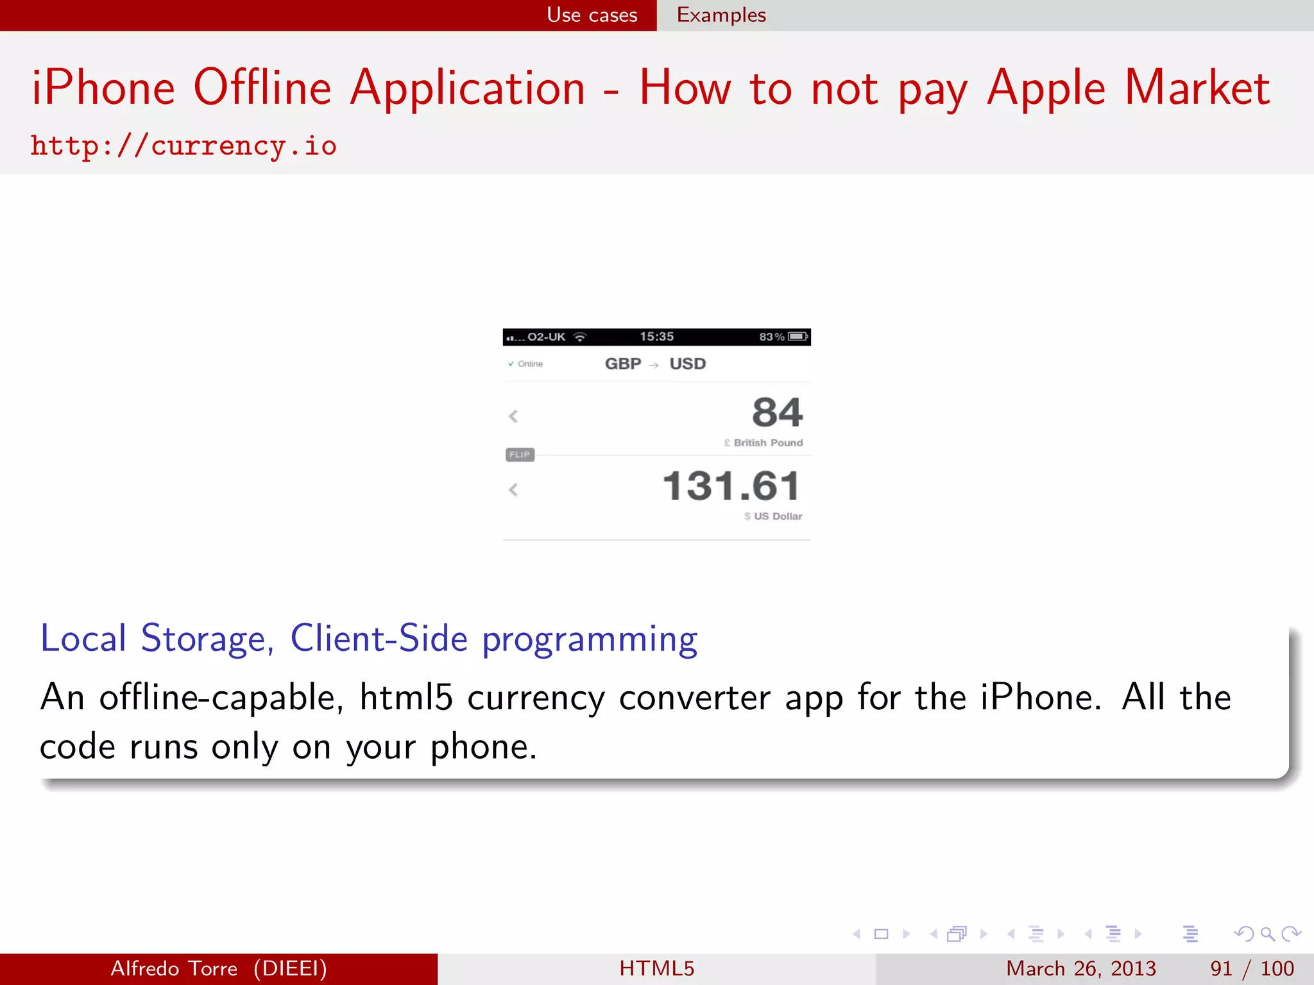
Task: Open the Use cases section in header
Action: pos(592,15)
